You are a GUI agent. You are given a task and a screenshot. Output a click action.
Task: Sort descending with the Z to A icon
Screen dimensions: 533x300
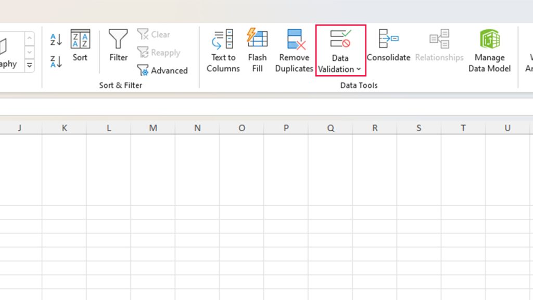pyautogui.click(x=56, y=61)
